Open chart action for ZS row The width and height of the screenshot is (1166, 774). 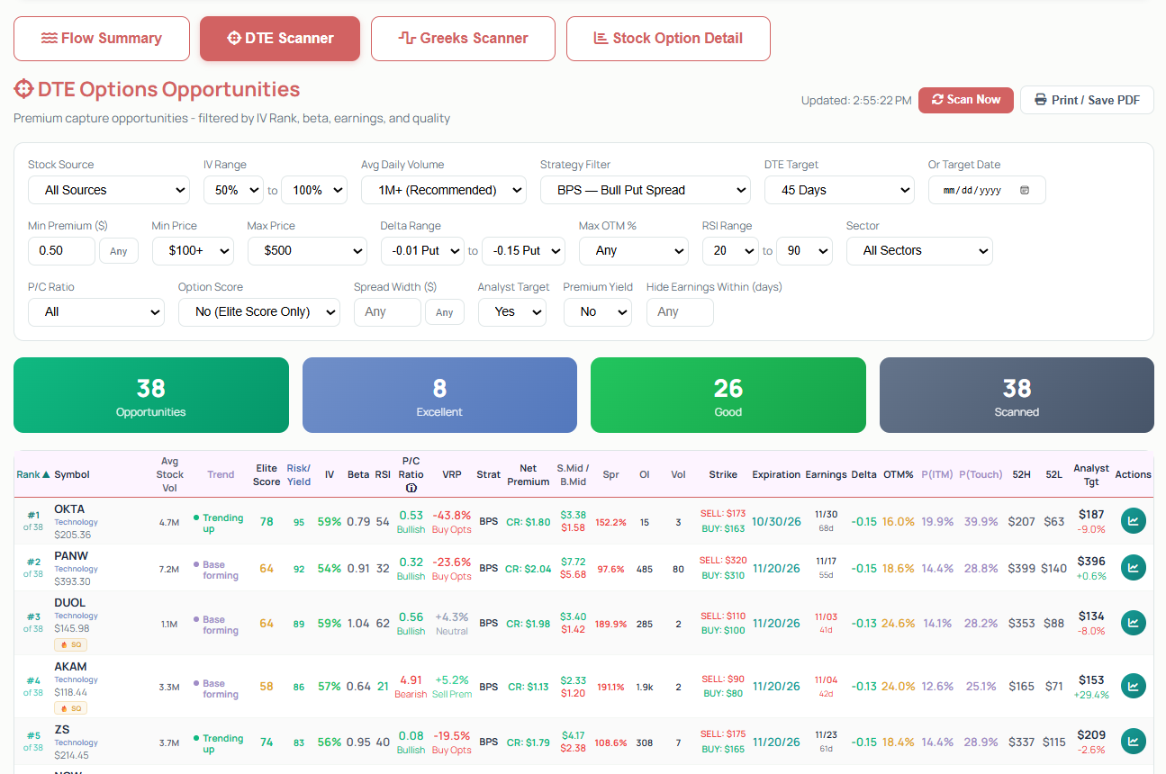pos(1133,742)
